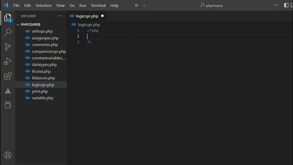293x165 pixels.
Task: Open the Go menu
Action: tap(72, 5)
